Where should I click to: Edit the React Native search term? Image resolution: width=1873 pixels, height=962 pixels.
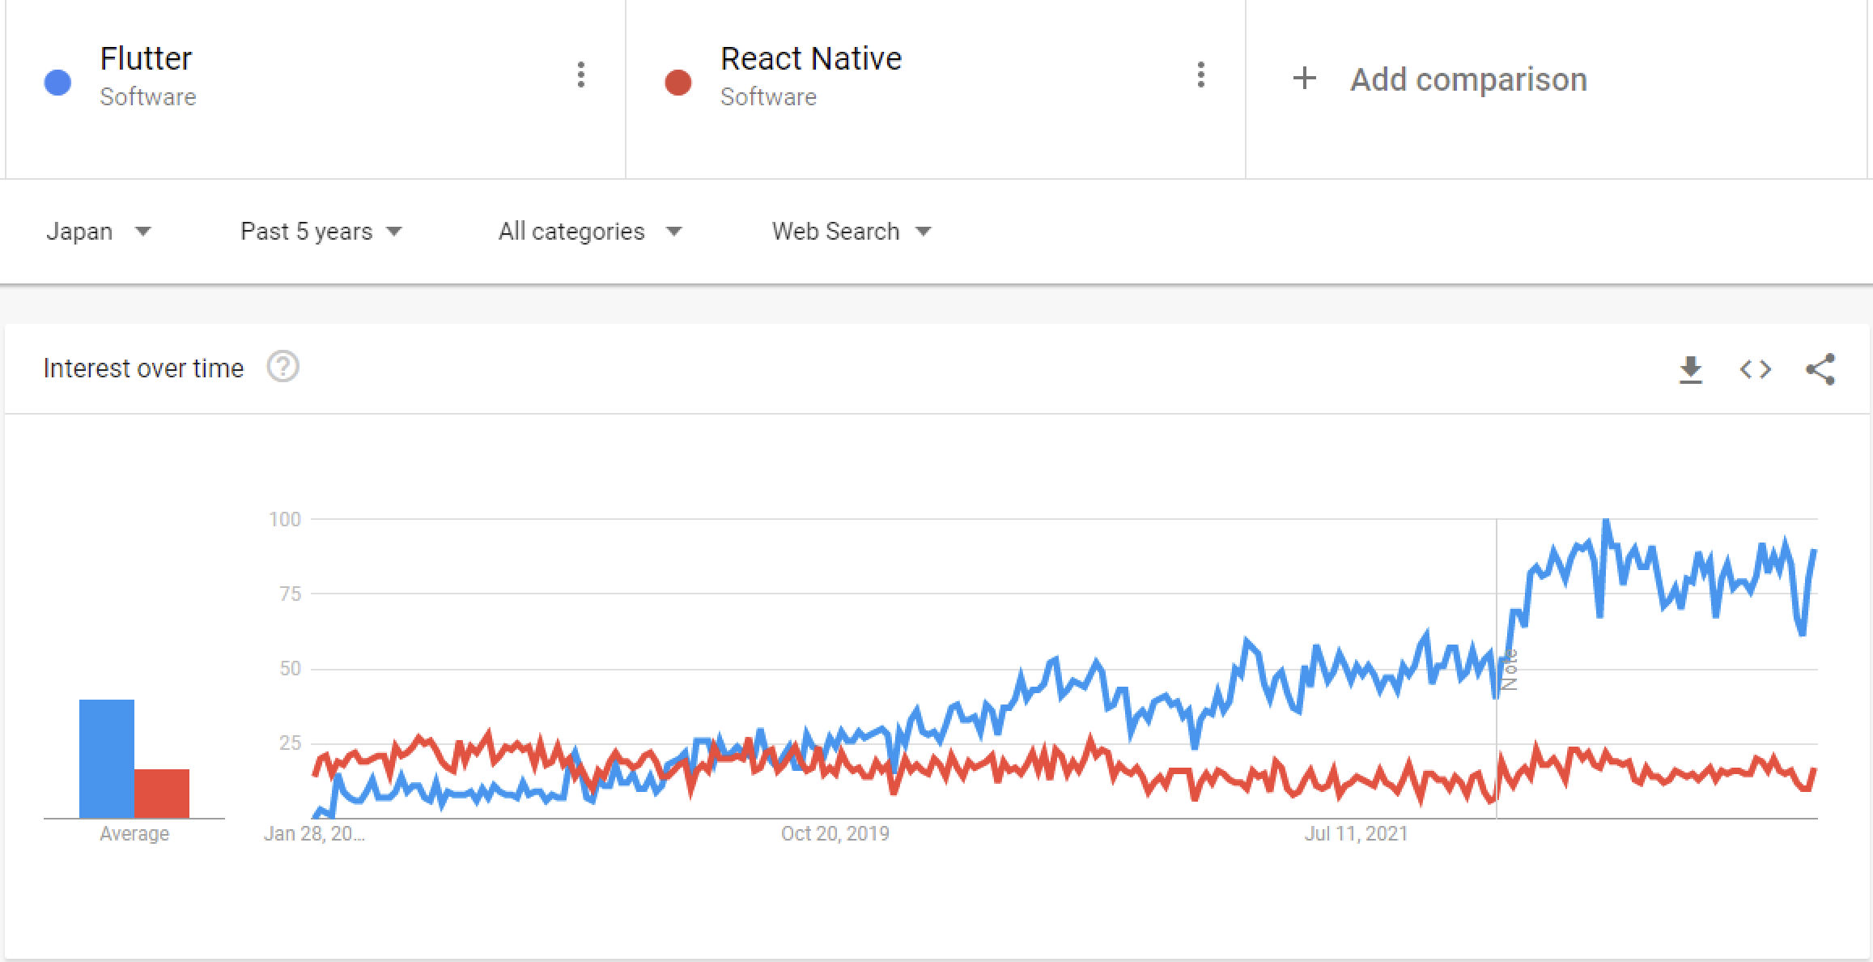811,58
